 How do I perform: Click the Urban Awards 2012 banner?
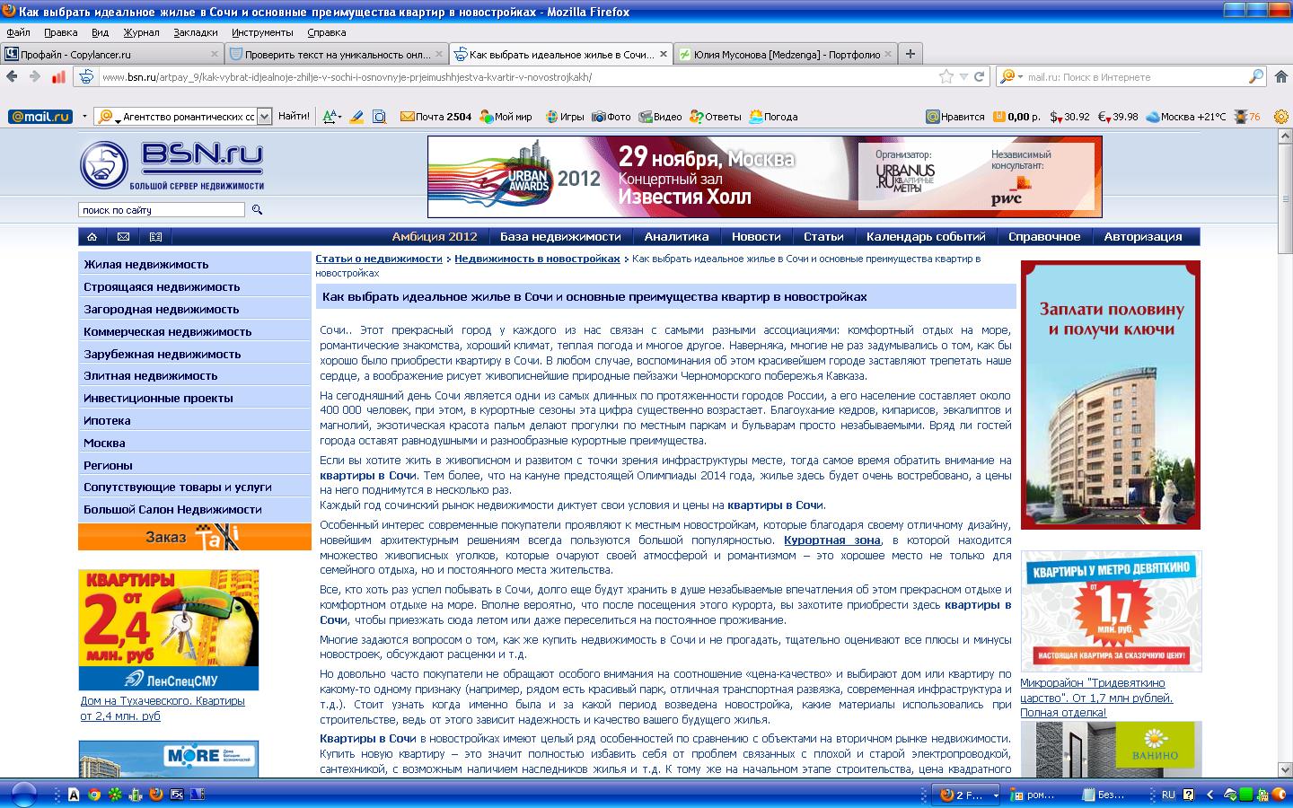[x=765, y=177]
